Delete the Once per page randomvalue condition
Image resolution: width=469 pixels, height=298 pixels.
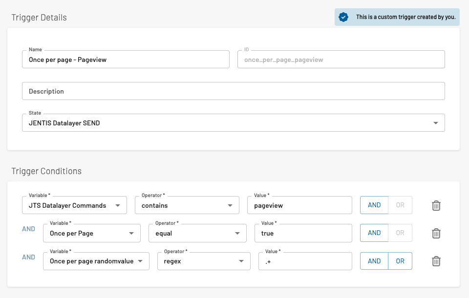click(x=436, y=261)
